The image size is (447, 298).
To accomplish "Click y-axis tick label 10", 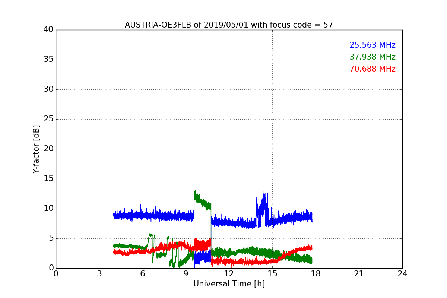I will 48,209.
